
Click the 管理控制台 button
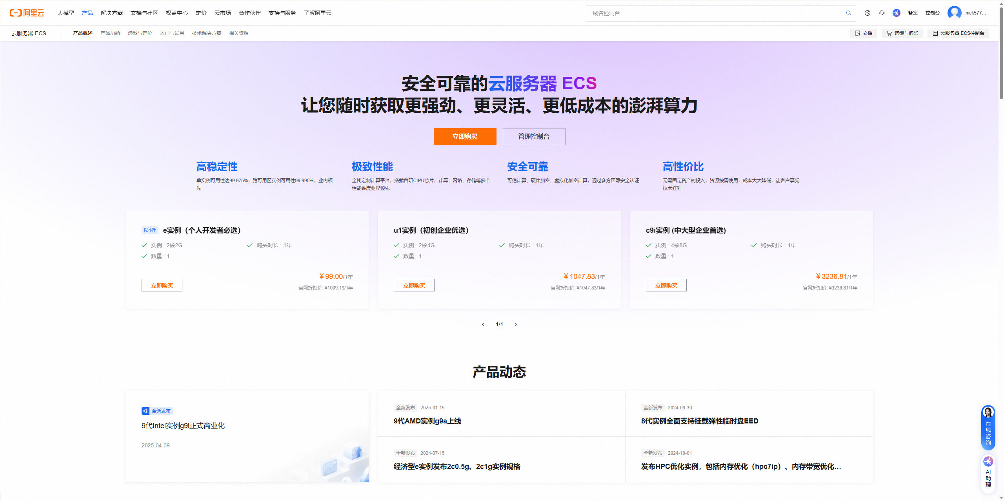click(534, 137)
